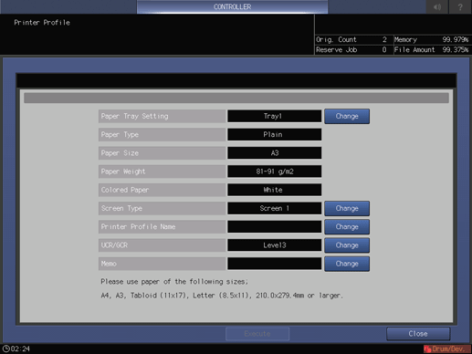
Task: Change the UCR/GCR level
Action: coord(347,245)
